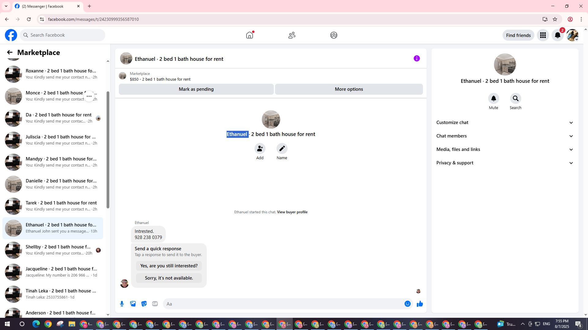This screenshot has width=588, height=330.
Task: Open Chrome three-dot menu
Action: coord(581,19)
